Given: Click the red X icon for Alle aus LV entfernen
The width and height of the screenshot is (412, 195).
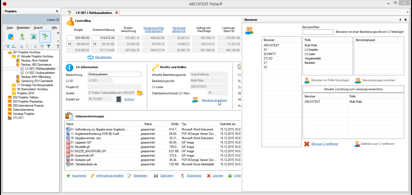Looking at the screenshot, I should [307, 144].
